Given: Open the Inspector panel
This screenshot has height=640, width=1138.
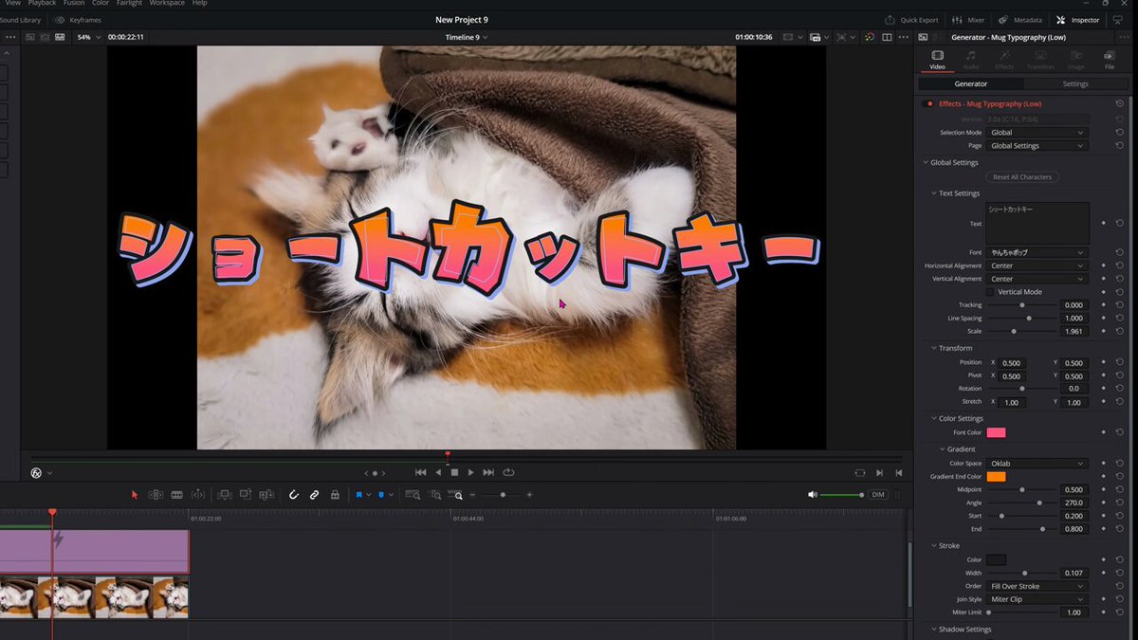Looking at the screenshot, I should click(x=1077, y=20).
